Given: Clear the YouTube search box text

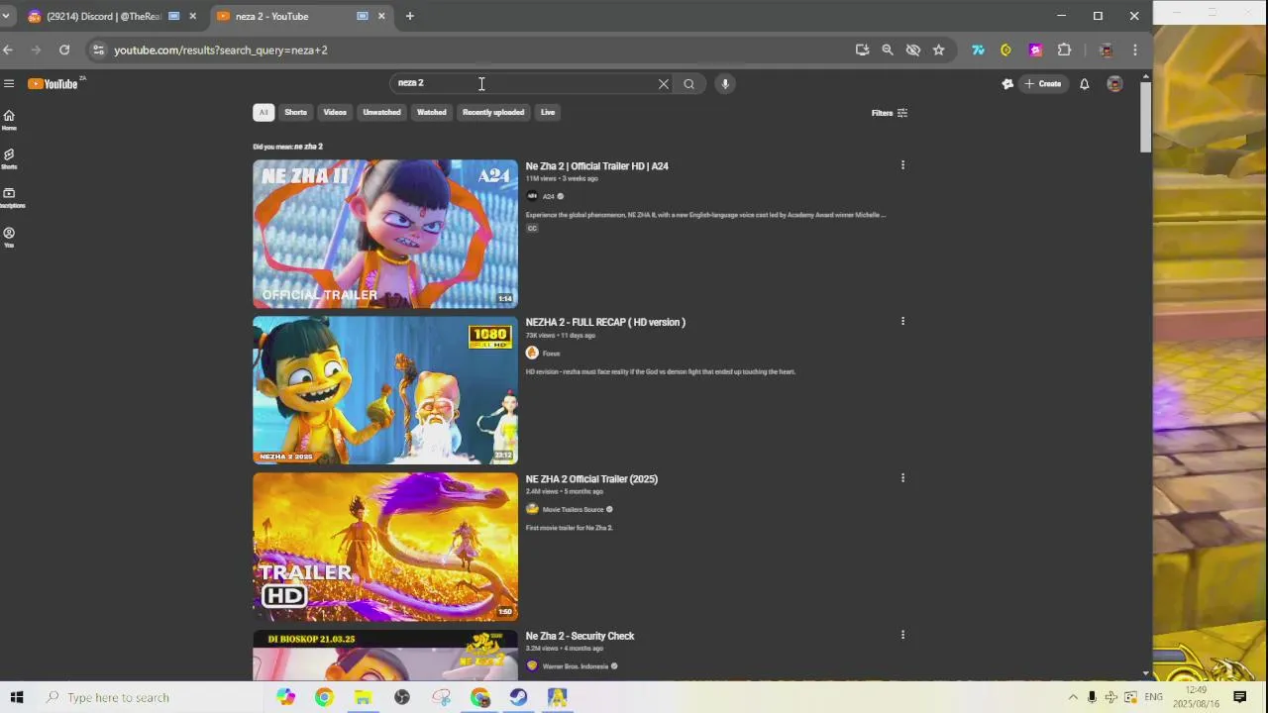Looking at the screenshot, I should pyautogui.click(x=664, y=84).
